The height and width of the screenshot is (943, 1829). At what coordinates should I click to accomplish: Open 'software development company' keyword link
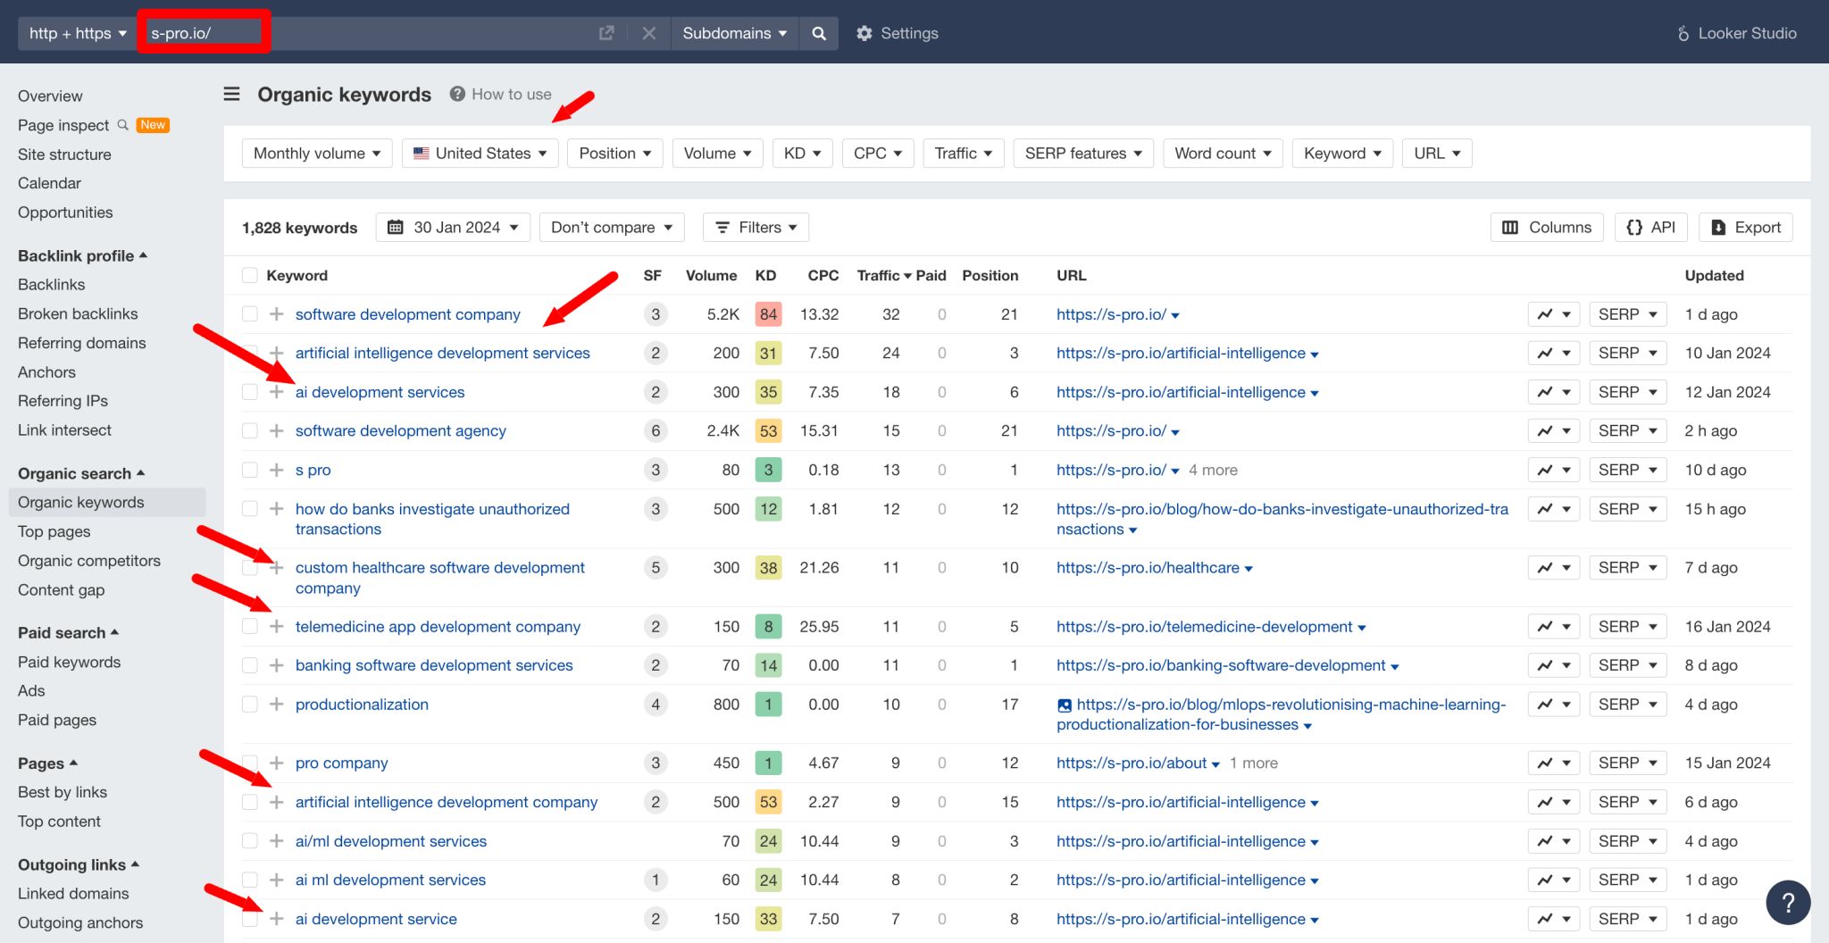408,314
